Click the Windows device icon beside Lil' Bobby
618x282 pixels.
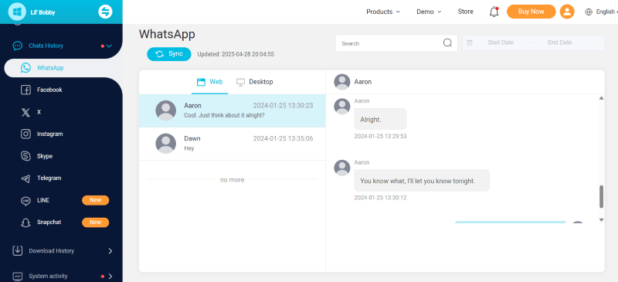[x=17, y=12]
